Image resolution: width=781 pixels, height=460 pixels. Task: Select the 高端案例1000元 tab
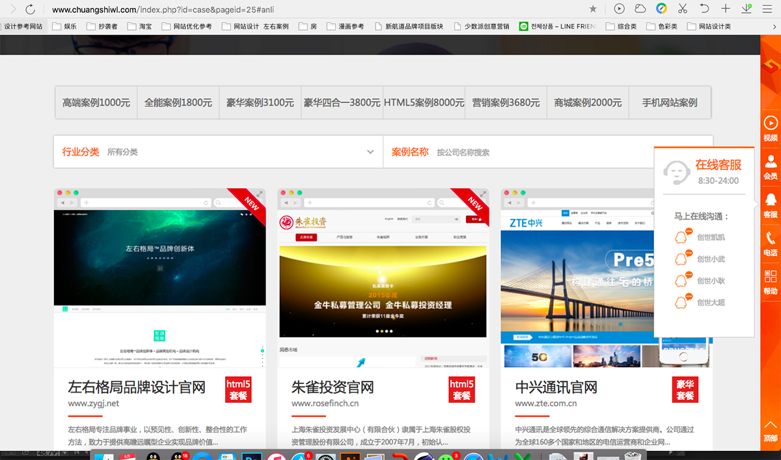pyautogui.click(x=96, y=103)
